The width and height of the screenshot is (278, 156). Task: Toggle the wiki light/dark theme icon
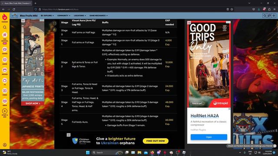point(274,16)
